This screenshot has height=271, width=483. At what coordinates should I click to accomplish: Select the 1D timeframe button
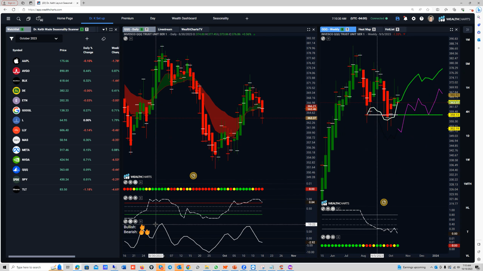click(468, 136)
